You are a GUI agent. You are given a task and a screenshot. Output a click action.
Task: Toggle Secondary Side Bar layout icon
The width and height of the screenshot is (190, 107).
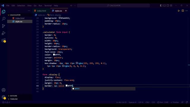(x=168, y=5)
